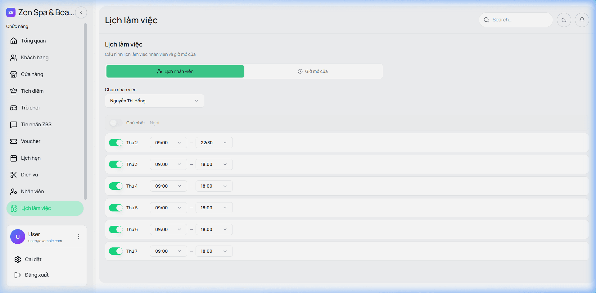This screenshot has height=293, width=596.
Task: Disable the Thứ 2 schedule toggle
Action: coord(116,143)
